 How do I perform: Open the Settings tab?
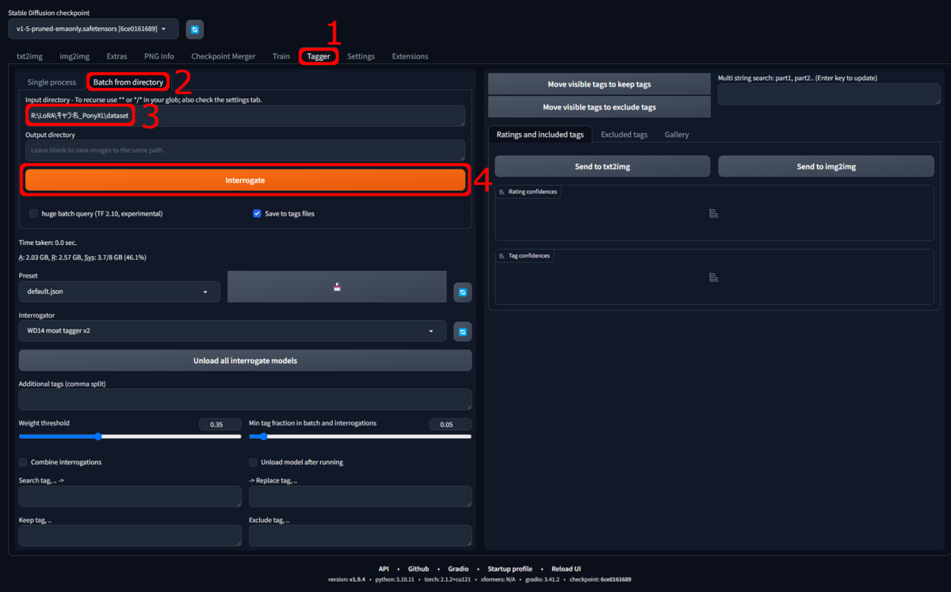coord(361,56)
